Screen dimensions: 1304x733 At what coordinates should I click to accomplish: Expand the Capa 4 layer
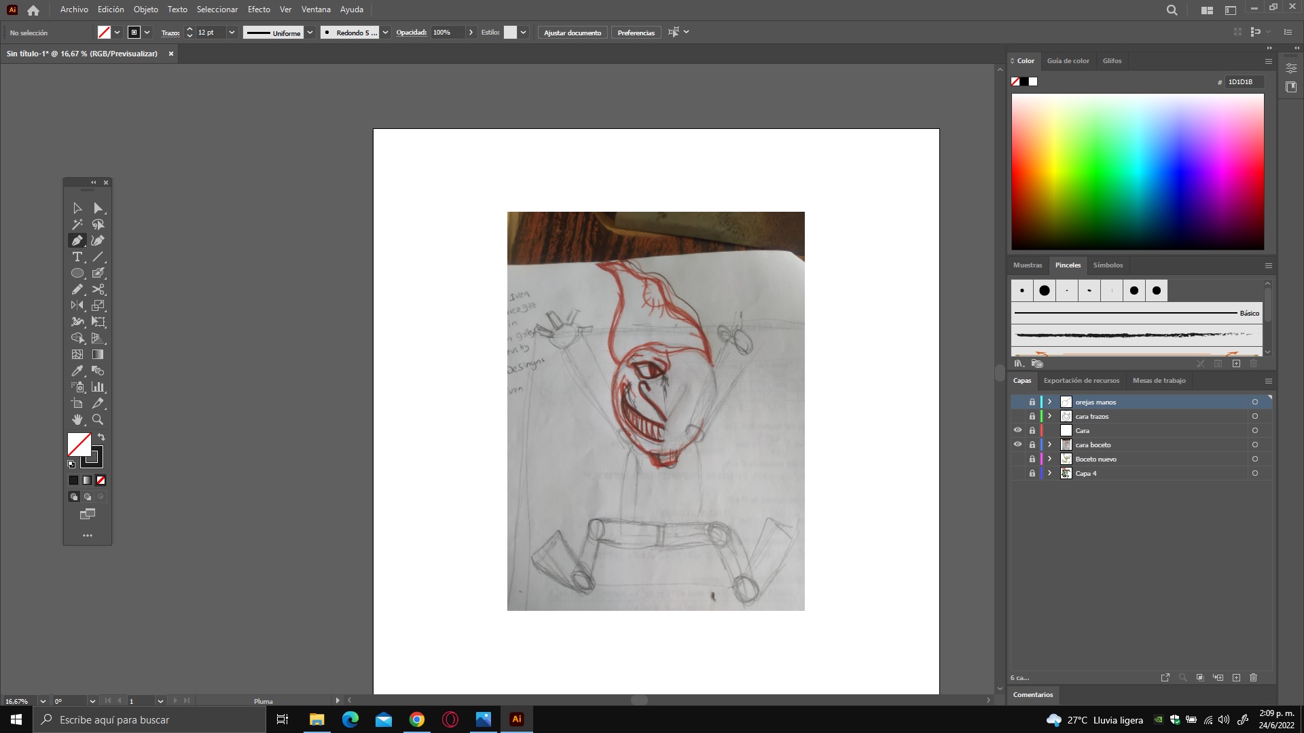coord(1050,474)
